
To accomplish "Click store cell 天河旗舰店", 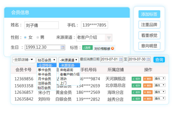I will coord(116,79).
